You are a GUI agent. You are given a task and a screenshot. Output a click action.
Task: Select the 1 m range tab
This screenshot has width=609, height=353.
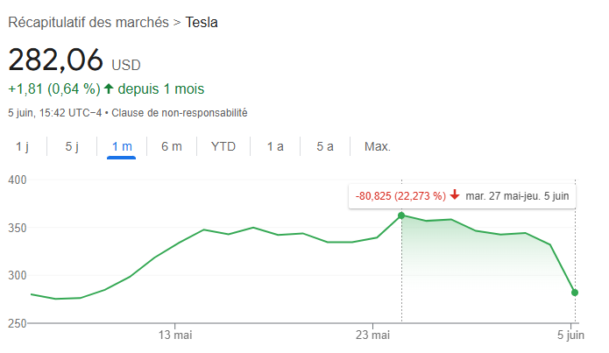click(122, 146)
